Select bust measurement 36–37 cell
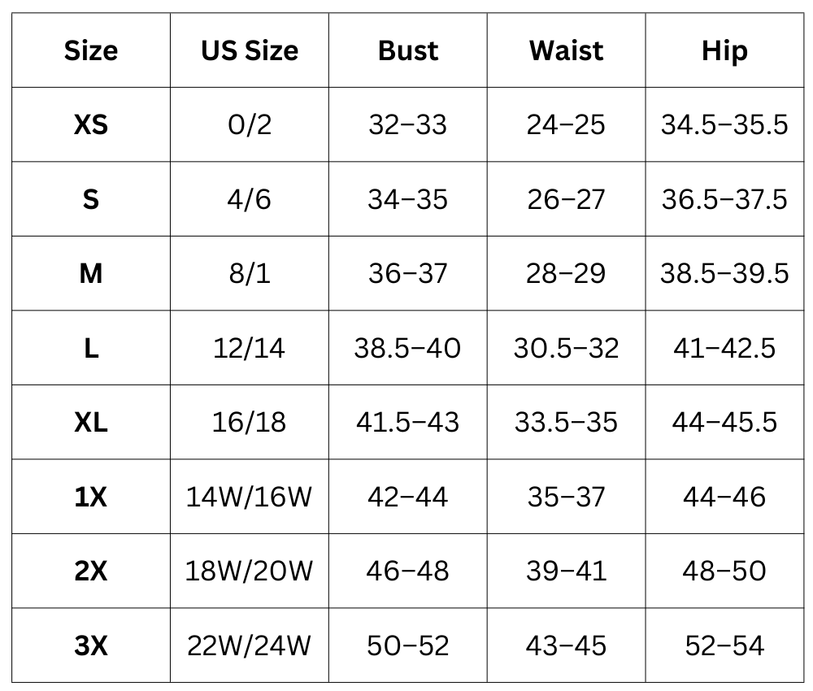Image resolution: width=813 pixels, height=691 pixels. pyautogui.click(x=408, y=274)
